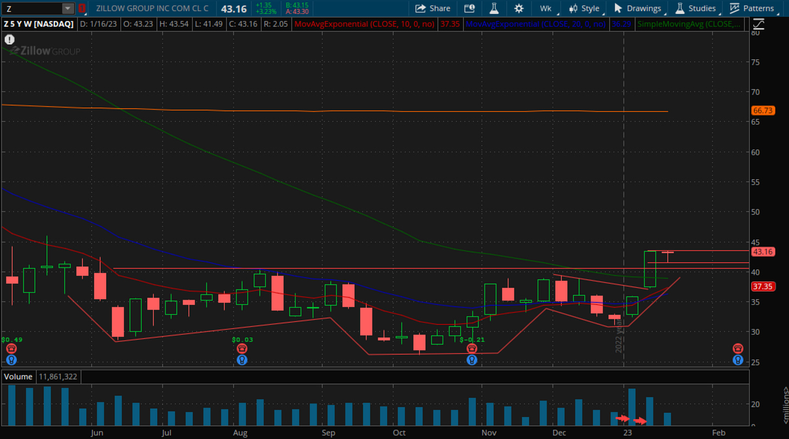Click the B: 43.15 bid quote
Viewport: 789px width, 439px height.
[x=297, y=5]
